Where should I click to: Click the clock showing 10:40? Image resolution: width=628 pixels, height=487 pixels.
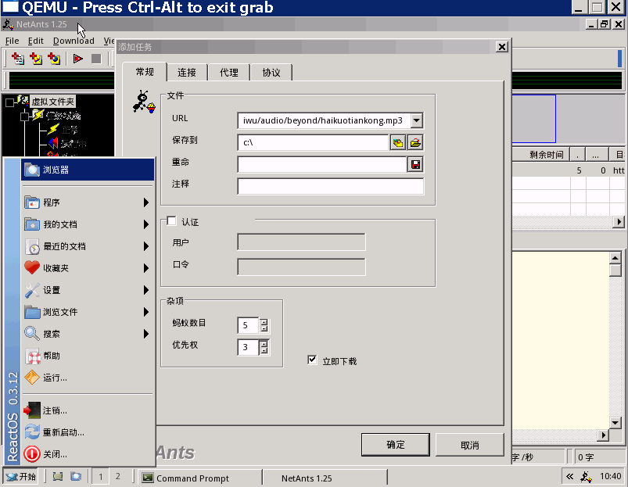[610, 476]
